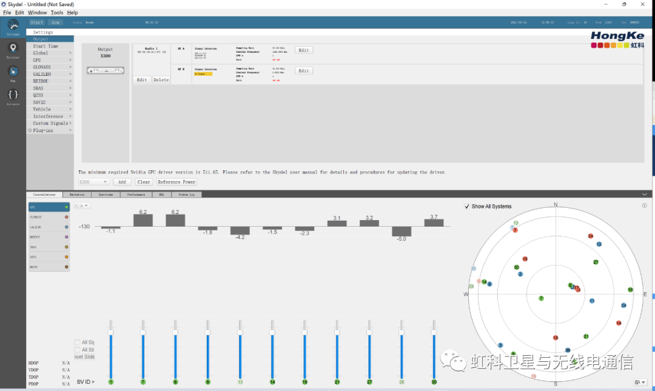Viewport: 655px width, 391px height.
Task: Open the File menu
Action: pyautogui.click(x=7, y=13)
